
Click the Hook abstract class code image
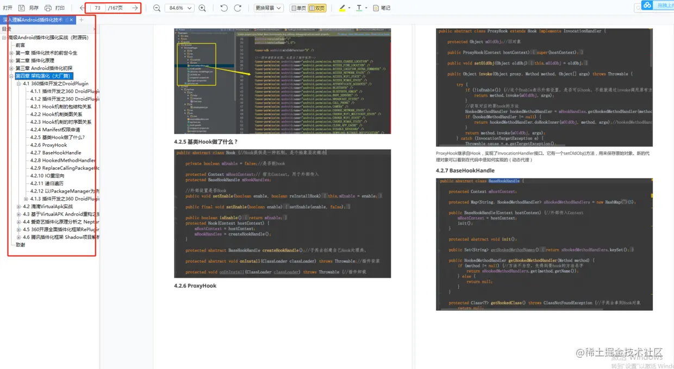(282, 213)
